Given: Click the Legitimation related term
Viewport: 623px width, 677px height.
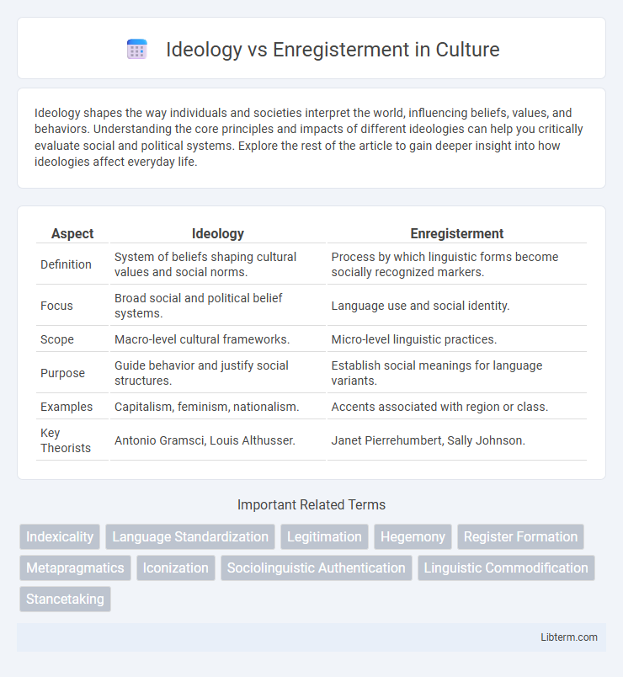Looking at the screenshot, I should [x=324, y=536].
